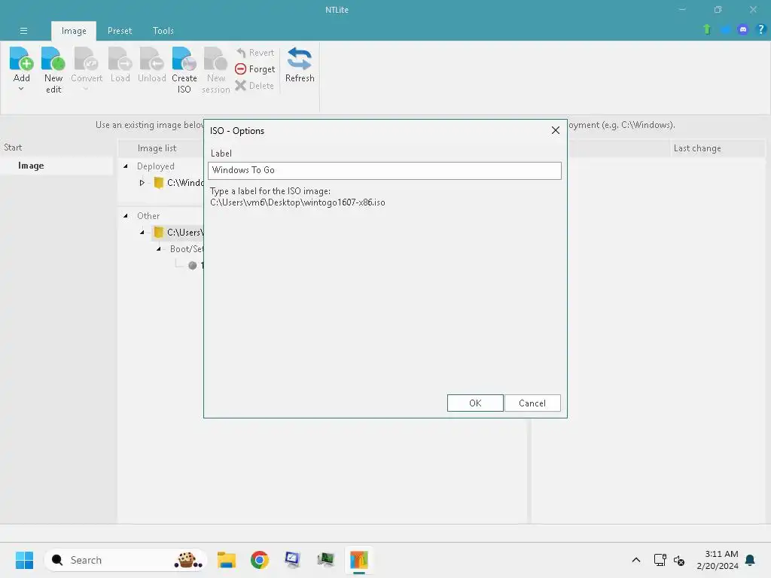Click the New edit toolbar icon
Screen dimensions: 771x578
53,59
